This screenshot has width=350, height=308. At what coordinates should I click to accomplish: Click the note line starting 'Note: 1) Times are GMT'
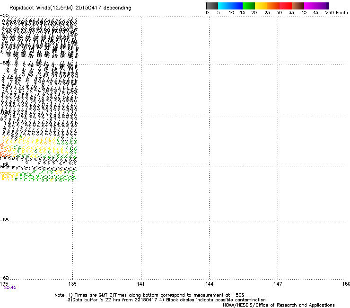[149, 295]
